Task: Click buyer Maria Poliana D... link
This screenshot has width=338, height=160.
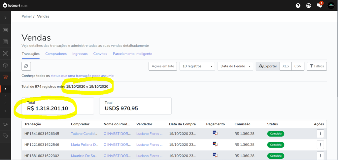Action: pos(84,144)
